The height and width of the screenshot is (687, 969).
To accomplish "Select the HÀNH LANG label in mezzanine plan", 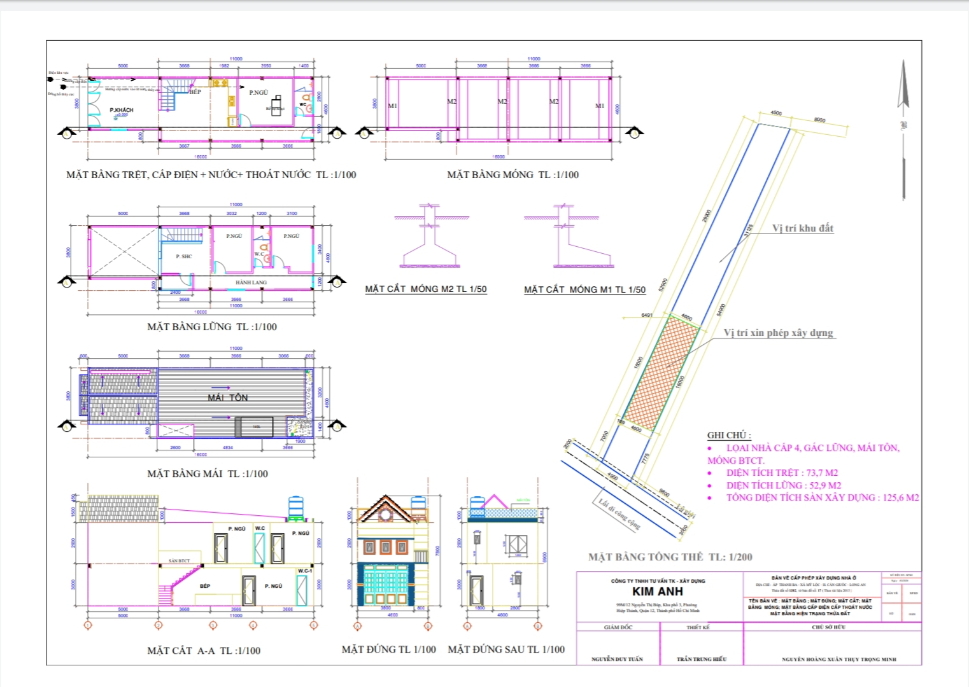I will click(x=251, y=282).
